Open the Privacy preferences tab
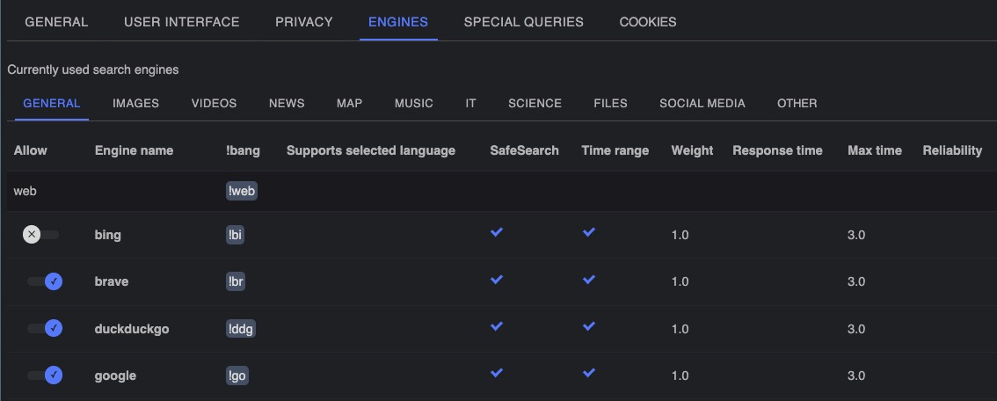The image size is (997, 401). (304, 22)
